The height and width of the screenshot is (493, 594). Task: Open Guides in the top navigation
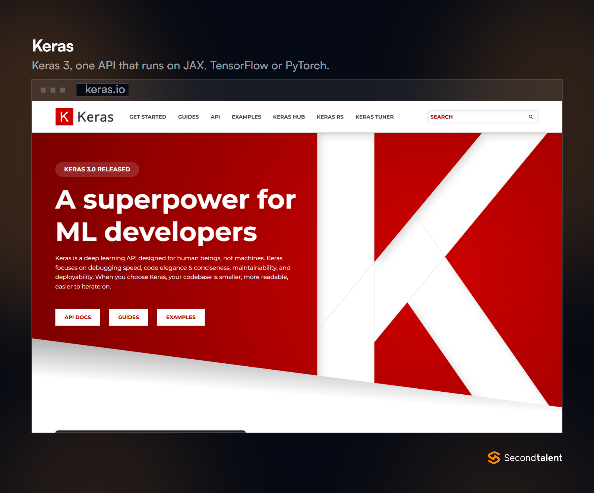tap(188, 117)
